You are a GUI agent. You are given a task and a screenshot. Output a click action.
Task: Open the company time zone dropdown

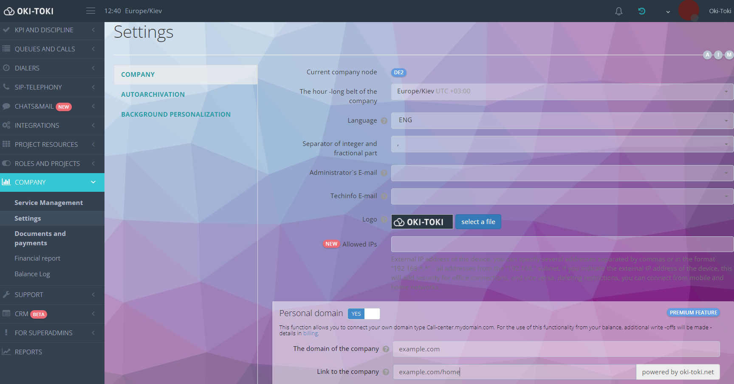pos(562,92)
